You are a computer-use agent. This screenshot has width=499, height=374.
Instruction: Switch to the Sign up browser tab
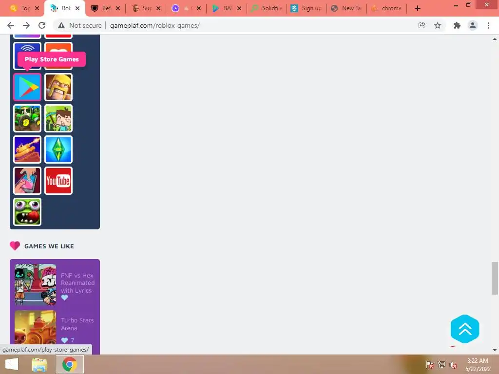tap(307, 8)
